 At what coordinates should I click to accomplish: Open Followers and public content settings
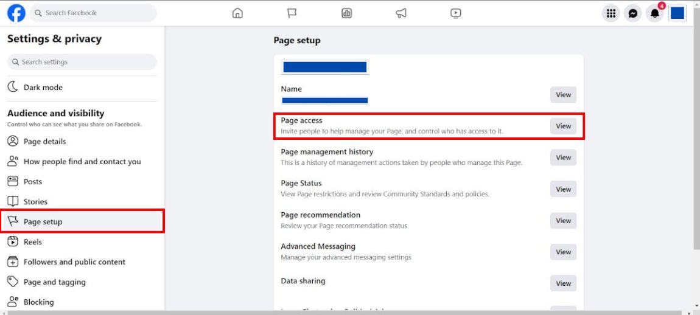click(x=82, y=262)
